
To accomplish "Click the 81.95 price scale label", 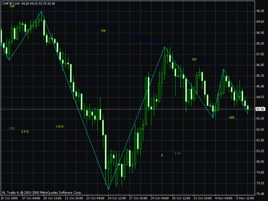I will coord(260,141).
